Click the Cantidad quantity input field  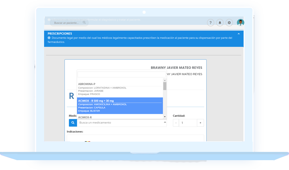(188, 123)
